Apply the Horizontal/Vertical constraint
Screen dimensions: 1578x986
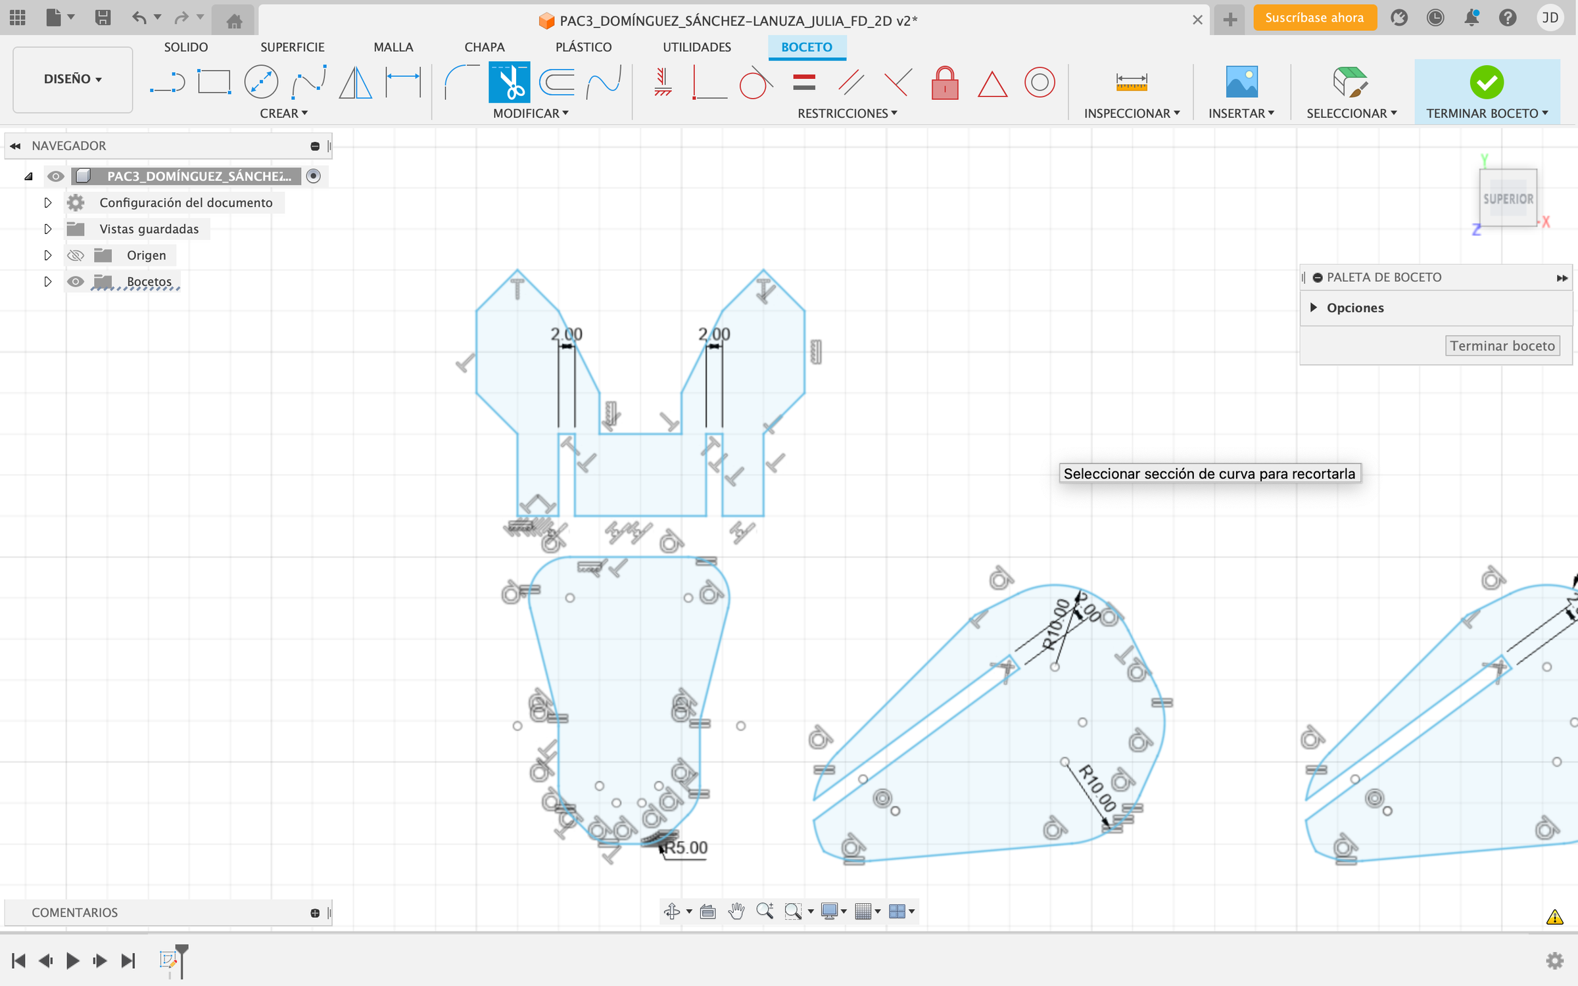(663, 83)
